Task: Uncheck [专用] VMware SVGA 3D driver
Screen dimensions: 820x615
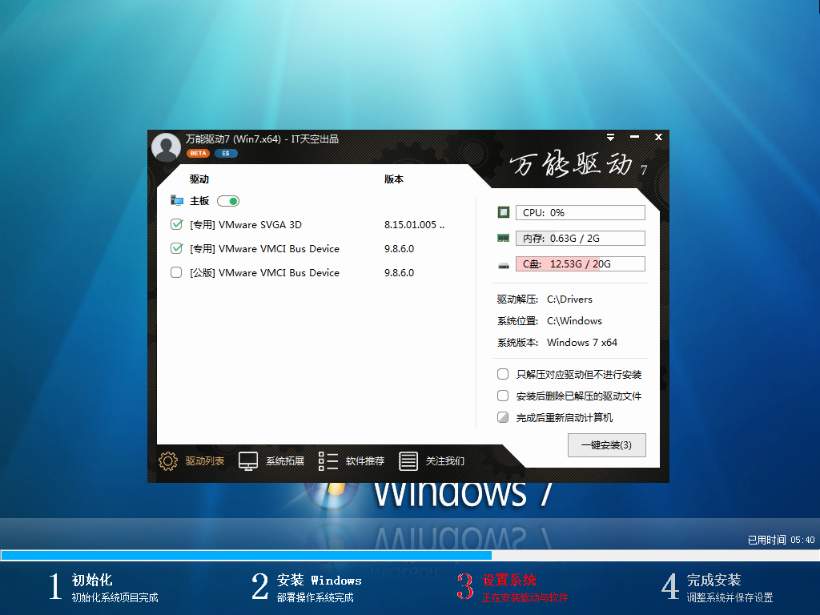Action: pyautogui.click(x=176, y=224)
